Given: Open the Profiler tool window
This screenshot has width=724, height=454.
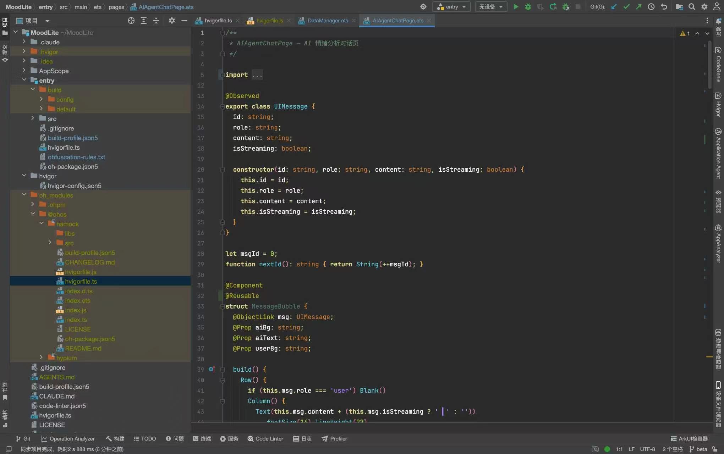Looking at the screenshot, I should pos(334,439).
